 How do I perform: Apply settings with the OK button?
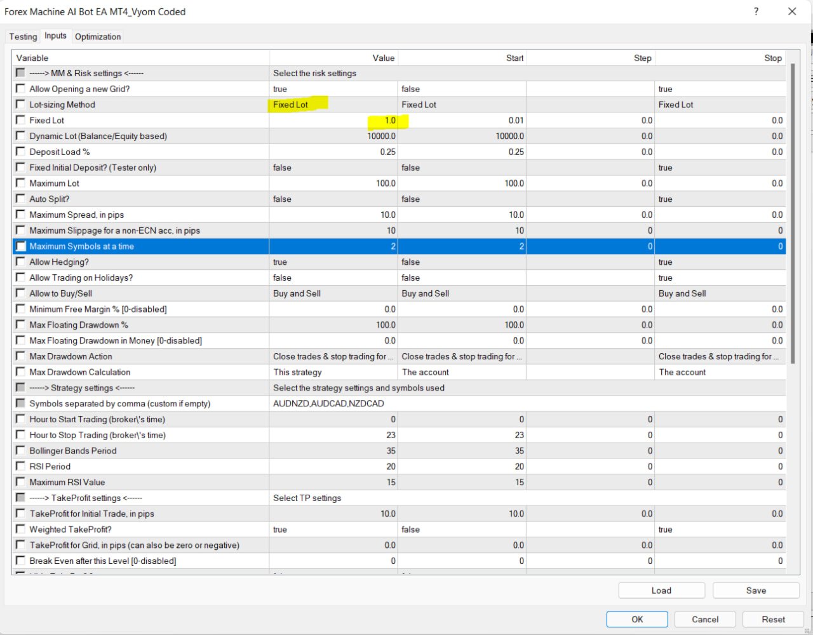(x=636, y=619)
